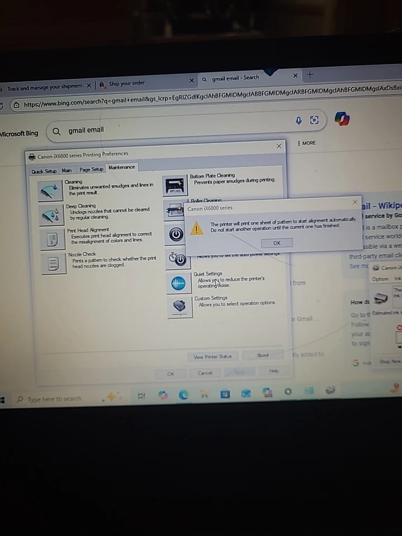
Task: Switch to the Main tab
Action: point(66,170)
